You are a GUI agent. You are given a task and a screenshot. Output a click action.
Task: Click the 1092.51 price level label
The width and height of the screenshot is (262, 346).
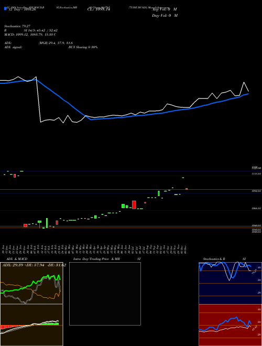pyautogui.click(x=256, y=191)
